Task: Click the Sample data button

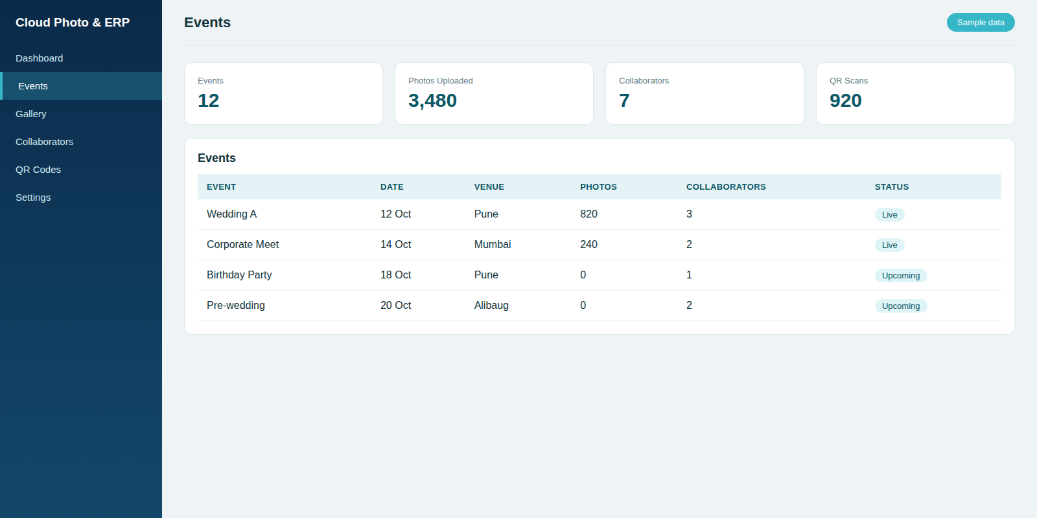Action: [981, 23]
